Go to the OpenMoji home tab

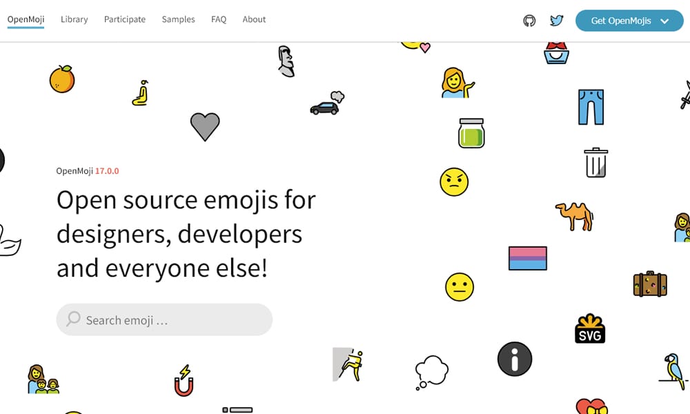pos(26,19)
